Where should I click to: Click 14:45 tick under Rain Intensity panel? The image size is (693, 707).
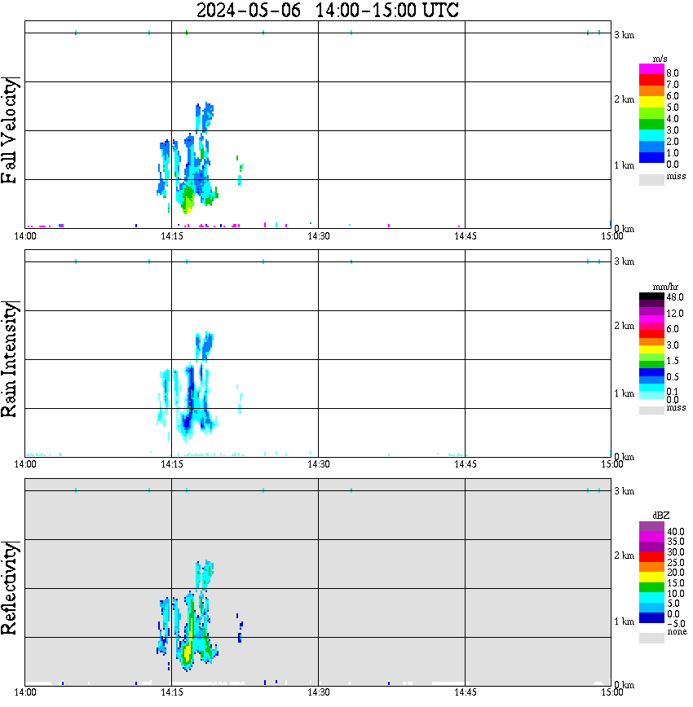[x=465, y=464]
